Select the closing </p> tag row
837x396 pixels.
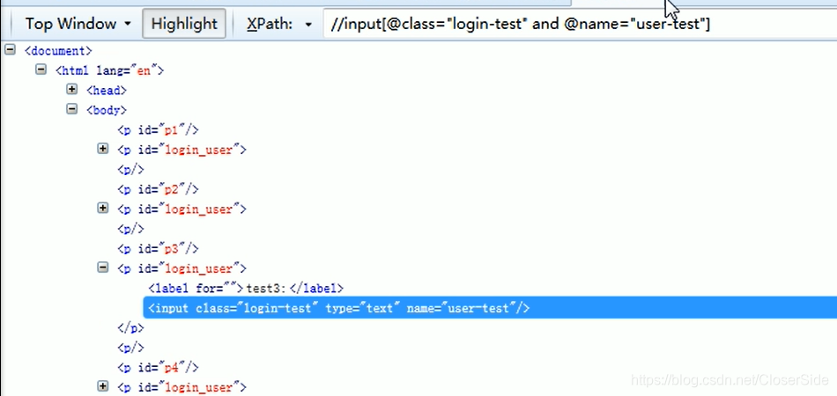[x=130, y=328]
